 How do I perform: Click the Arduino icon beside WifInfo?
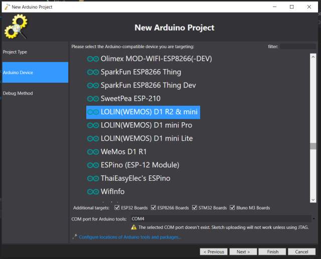pyautogui.click(x=93, y=192)
